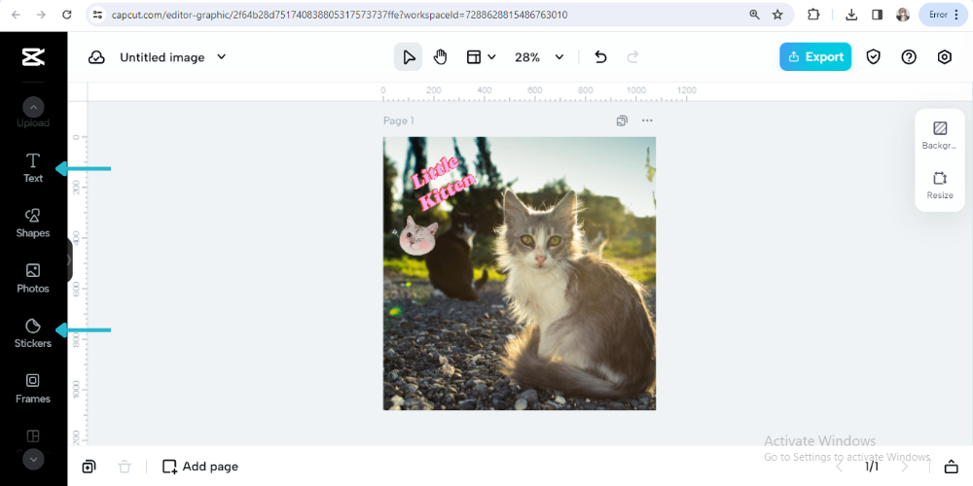
Task: Toggle the browser side panel icon
Action: [x=877, y=15]
